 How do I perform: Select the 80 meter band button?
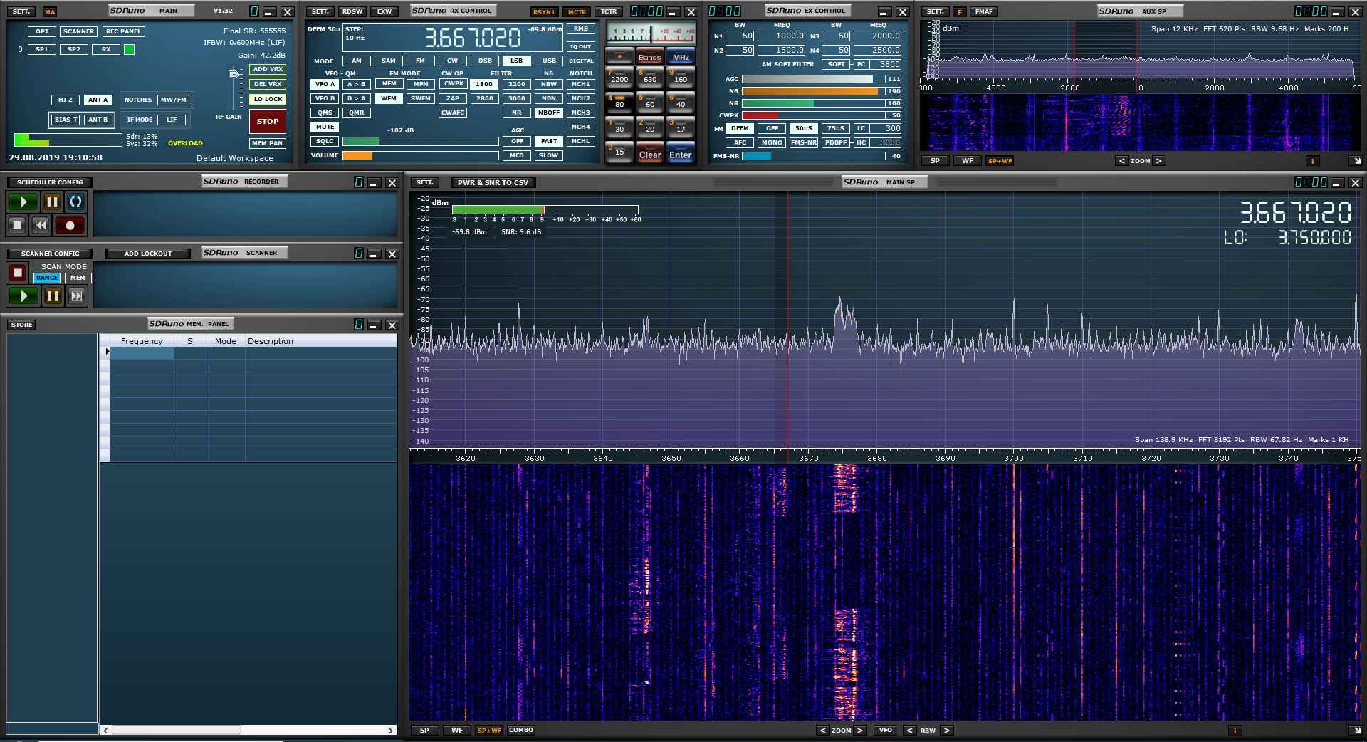(x=619, y=102)
